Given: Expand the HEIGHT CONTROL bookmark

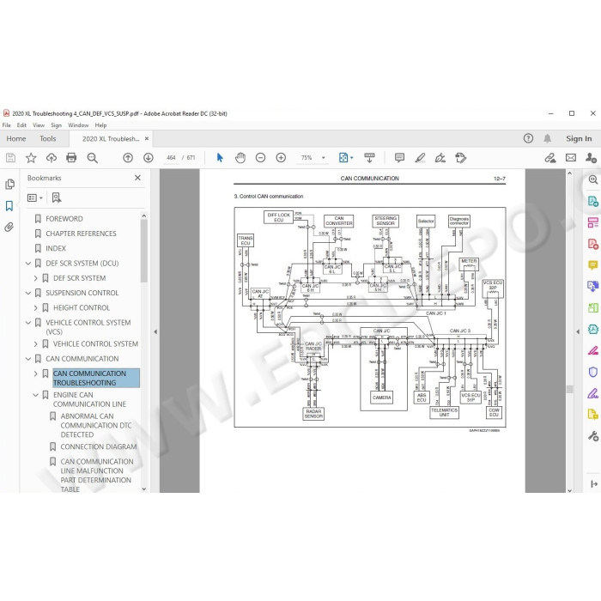Looking at the screenshot, I should [36, 307].
